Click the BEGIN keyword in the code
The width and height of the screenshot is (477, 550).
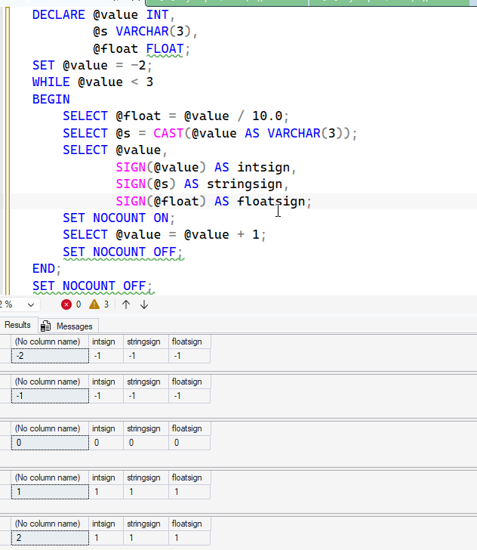coord(51,99)
